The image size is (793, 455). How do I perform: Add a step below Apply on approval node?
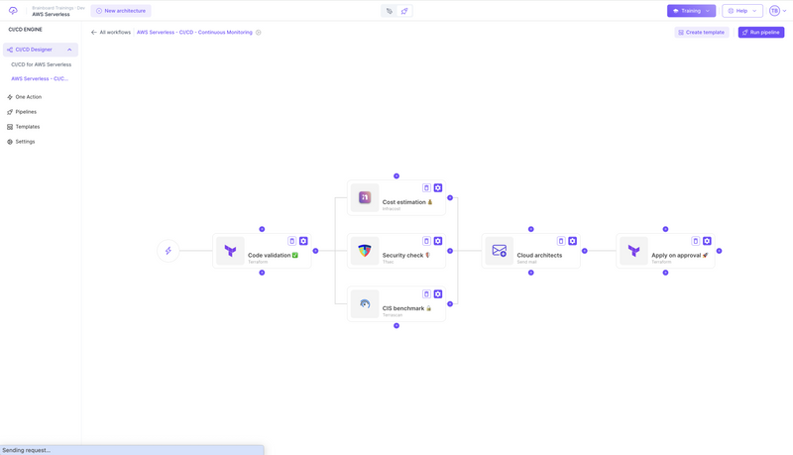click(x=665, y=273)
